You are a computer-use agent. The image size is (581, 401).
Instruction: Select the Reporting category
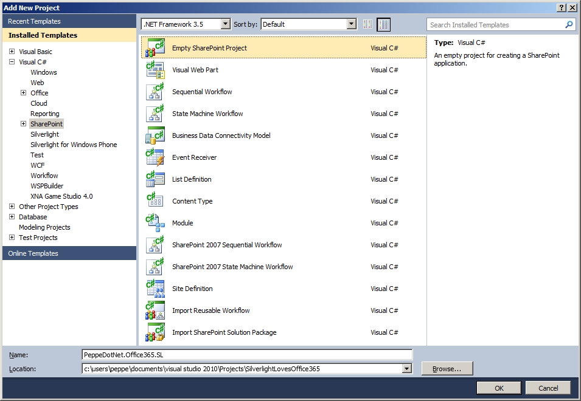(45, 114)
